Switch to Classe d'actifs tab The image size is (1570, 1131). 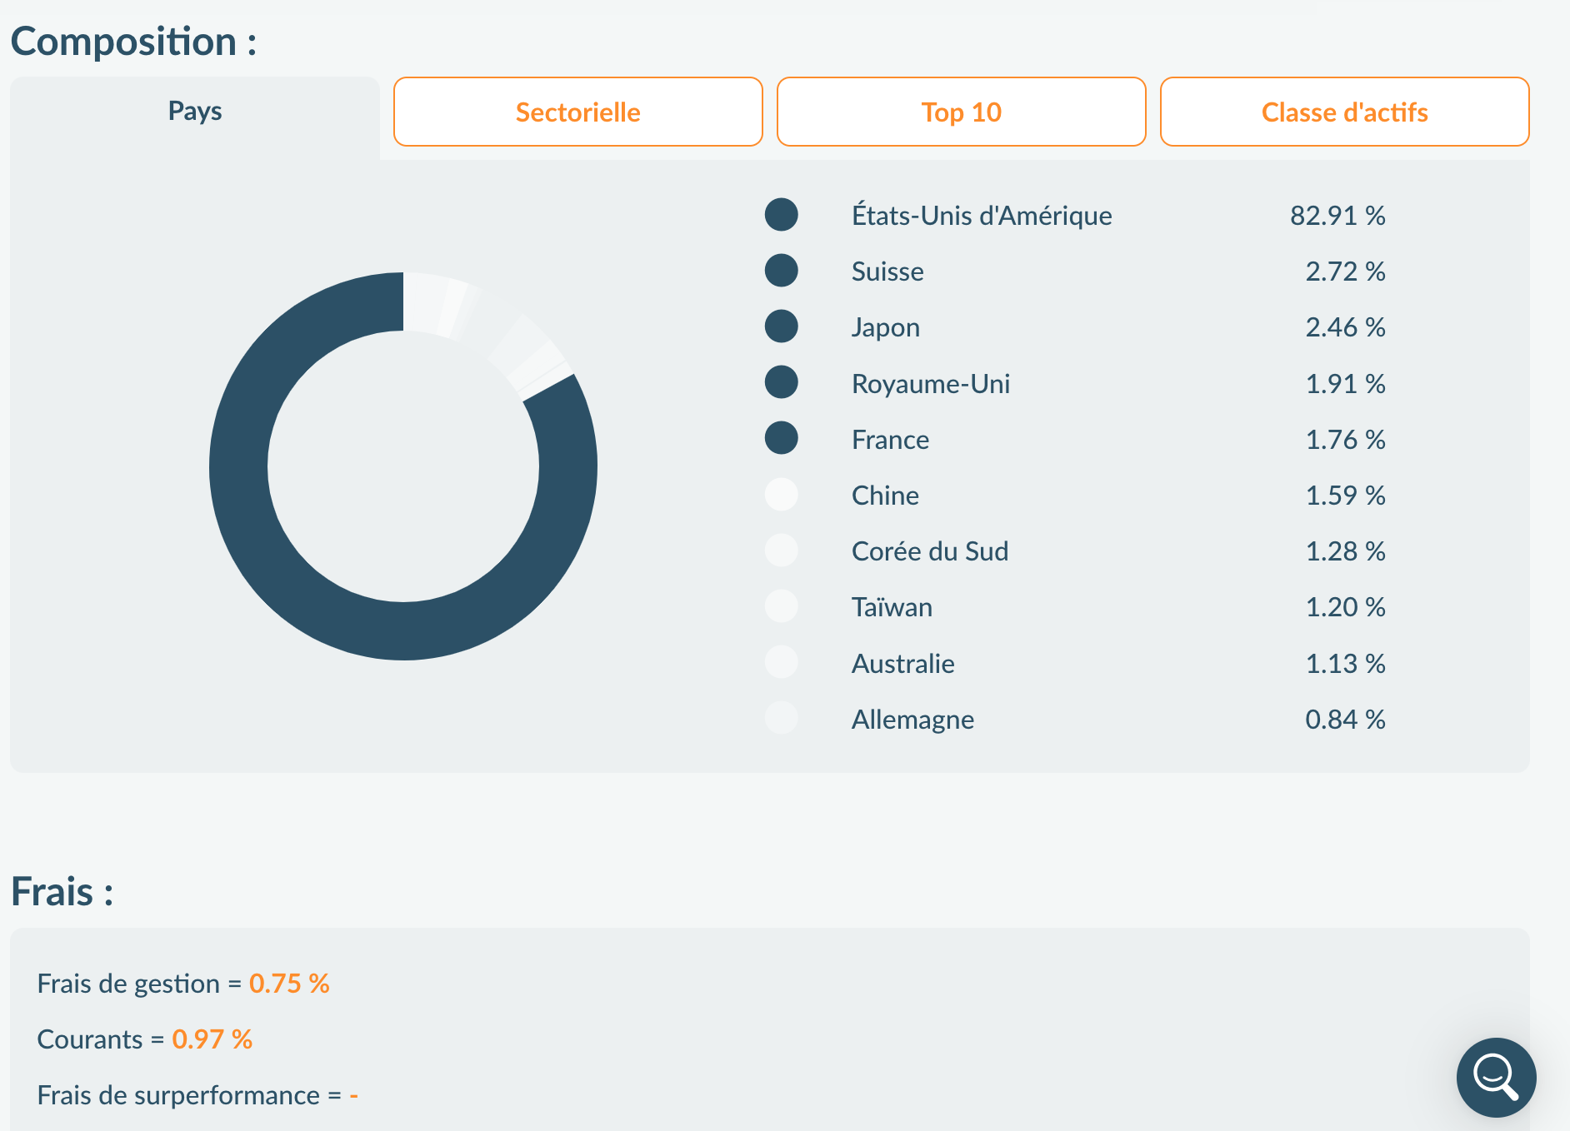pyautogui.click(x=1344, y=112)
